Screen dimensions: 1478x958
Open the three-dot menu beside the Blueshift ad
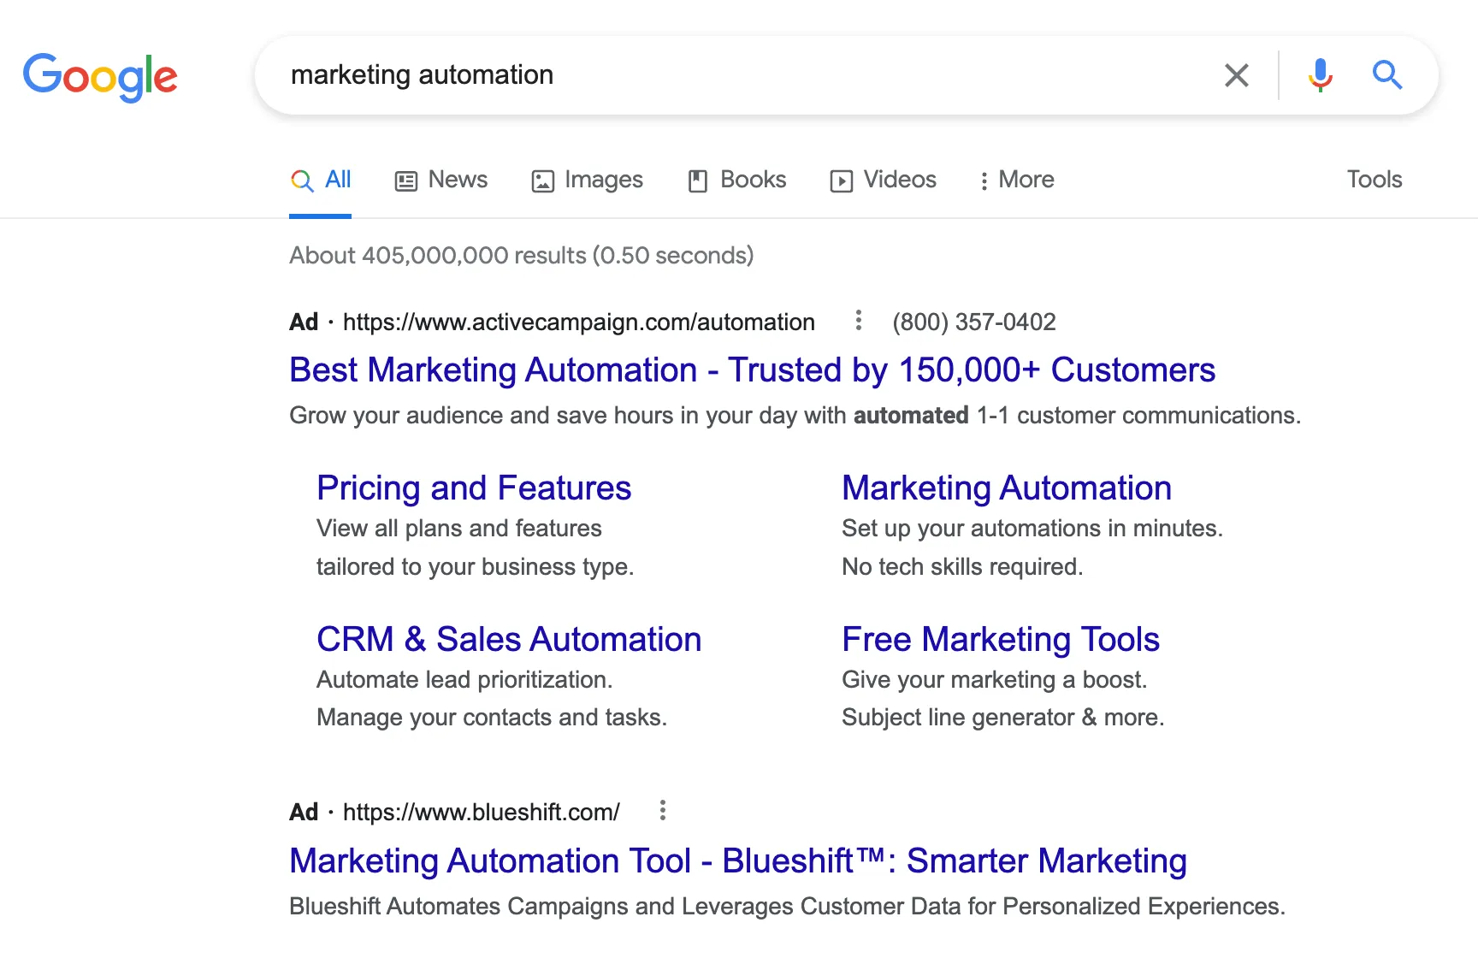663,811
